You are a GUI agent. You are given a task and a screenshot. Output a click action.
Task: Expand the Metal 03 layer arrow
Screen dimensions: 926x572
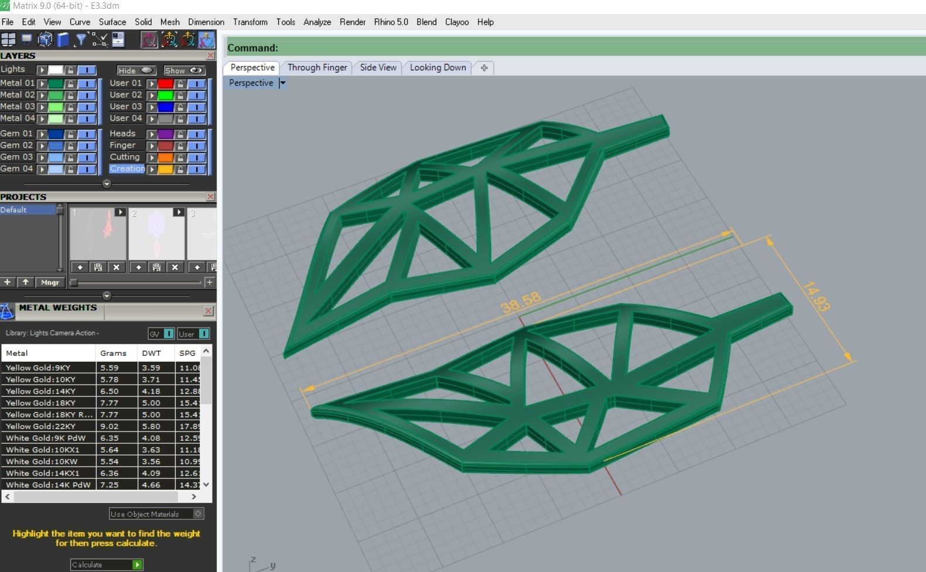point(42,107)
